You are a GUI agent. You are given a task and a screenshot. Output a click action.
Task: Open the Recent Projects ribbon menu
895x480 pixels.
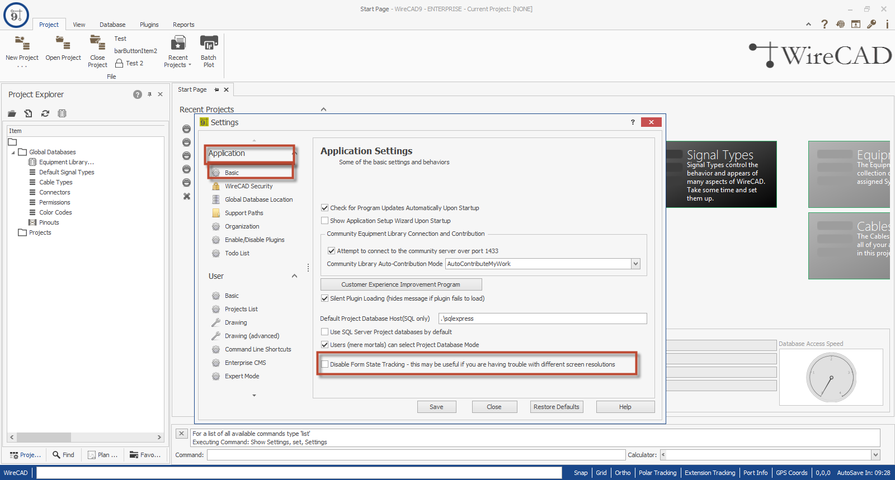click(178, 51)
